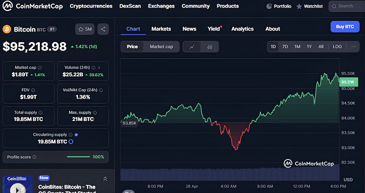Click Total supply info icon
Image resolution: width=365 pixels, height=193 pixels.
coord(41,113)
